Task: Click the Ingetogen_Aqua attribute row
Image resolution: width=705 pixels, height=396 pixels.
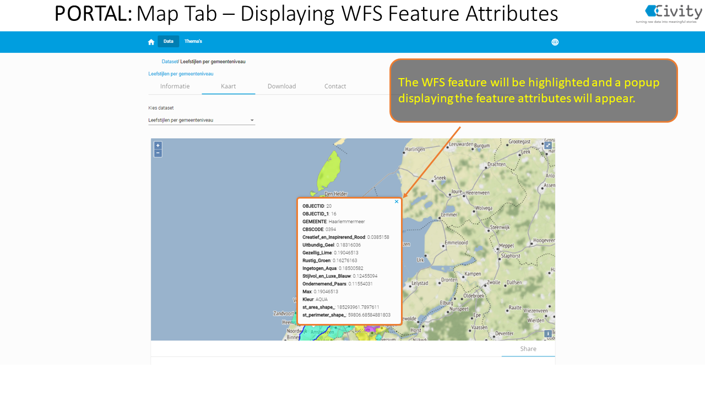Action: tap(333, 268)
